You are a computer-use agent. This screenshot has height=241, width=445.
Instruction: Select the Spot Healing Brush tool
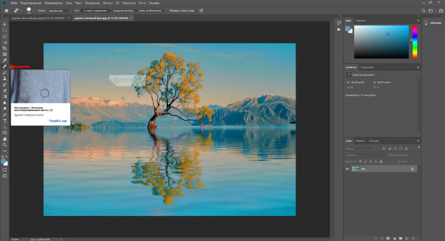(5, 67)
